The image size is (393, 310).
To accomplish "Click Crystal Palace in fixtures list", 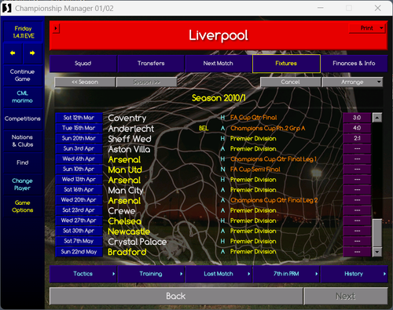I will pyautogui.click(x=138, y=242).
